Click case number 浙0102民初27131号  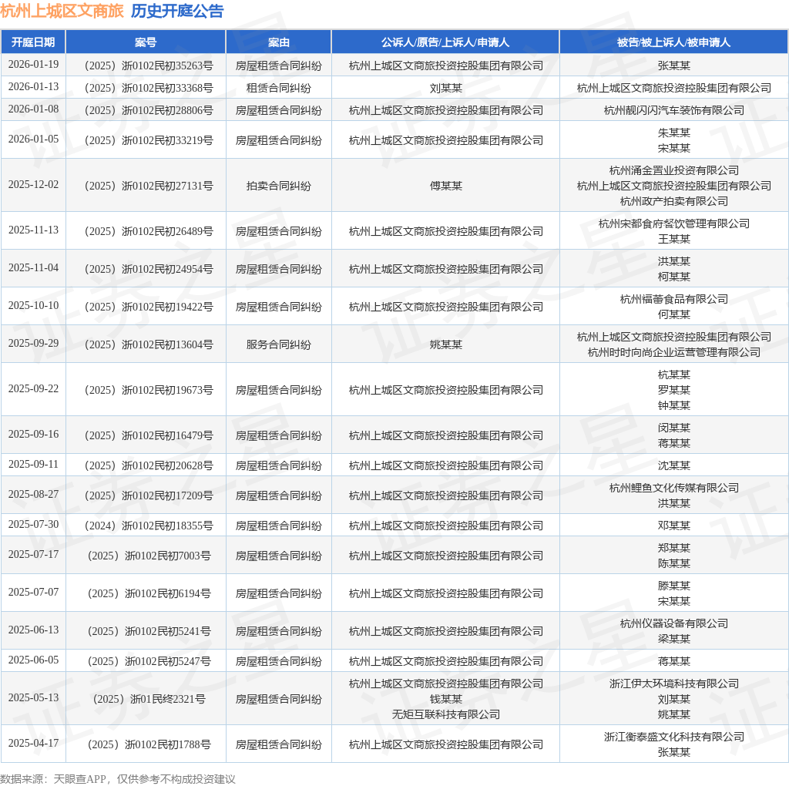pyautogui.click(x=149, y=186)
